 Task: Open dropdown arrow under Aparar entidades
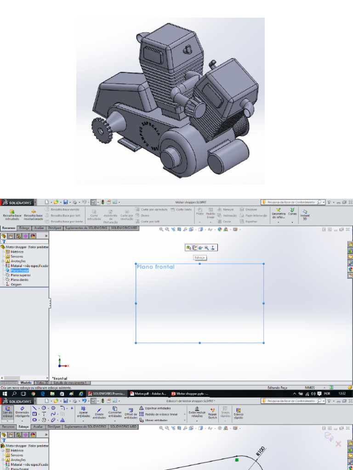click(84, 421)
